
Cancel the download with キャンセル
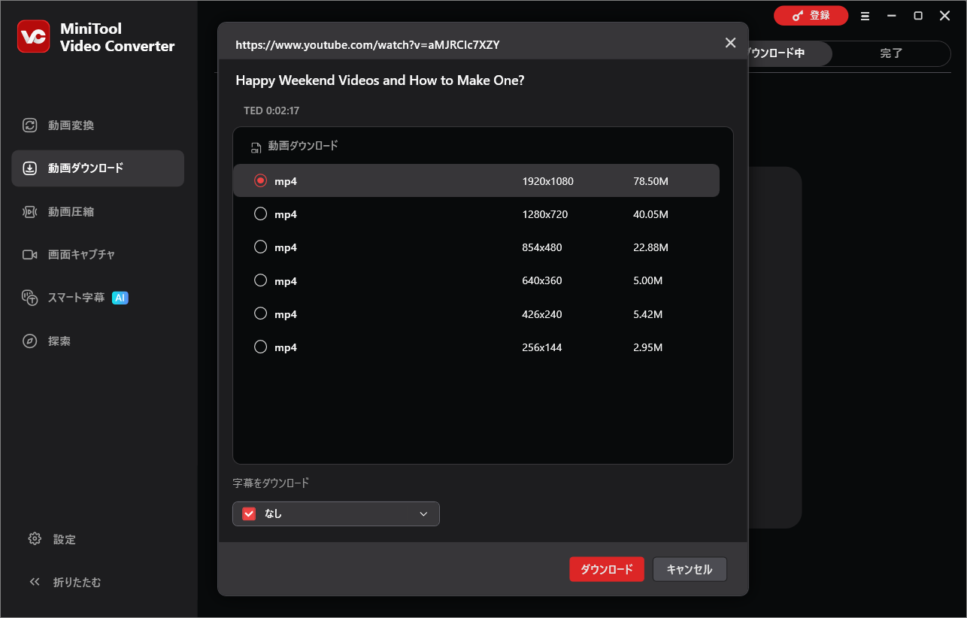[x=689, y=569]
